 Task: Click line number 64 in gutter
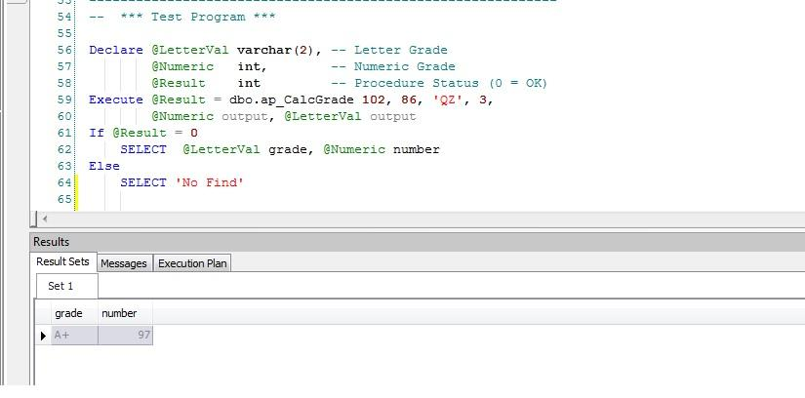64,182
